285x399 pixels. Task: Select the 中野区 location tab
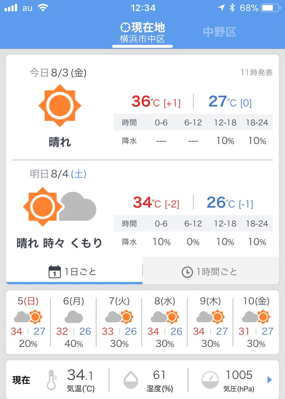click(220, 32)
